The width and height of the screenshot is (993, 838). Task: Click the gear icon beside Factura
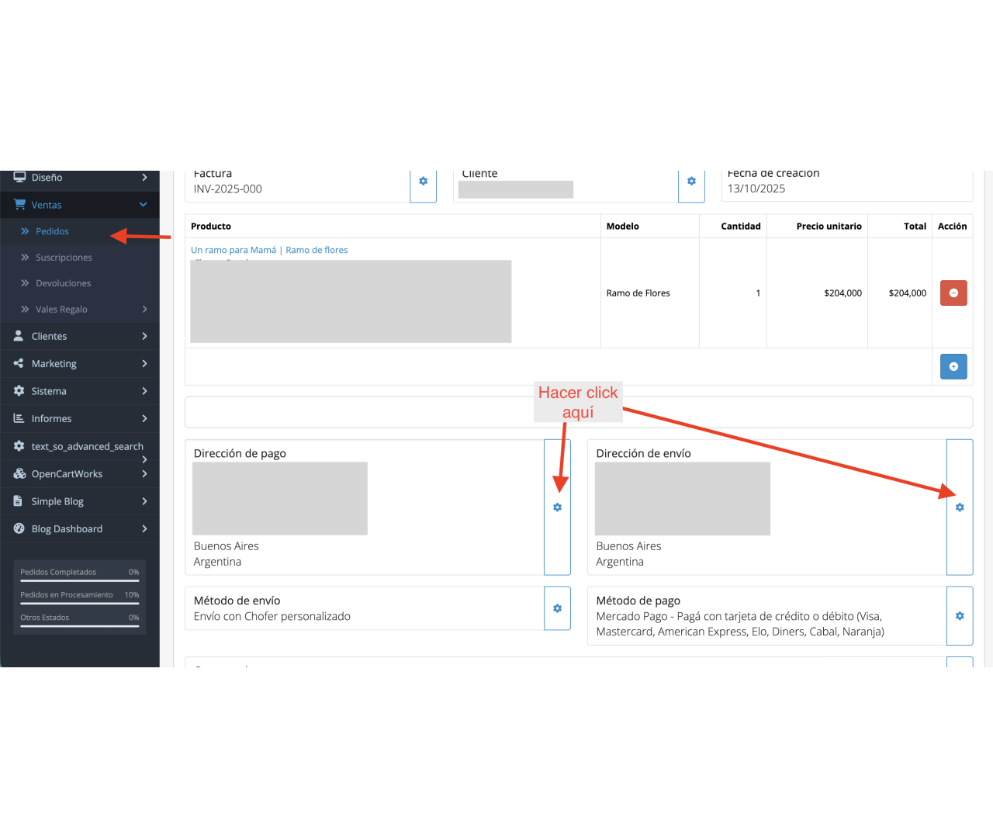[423, 182]
